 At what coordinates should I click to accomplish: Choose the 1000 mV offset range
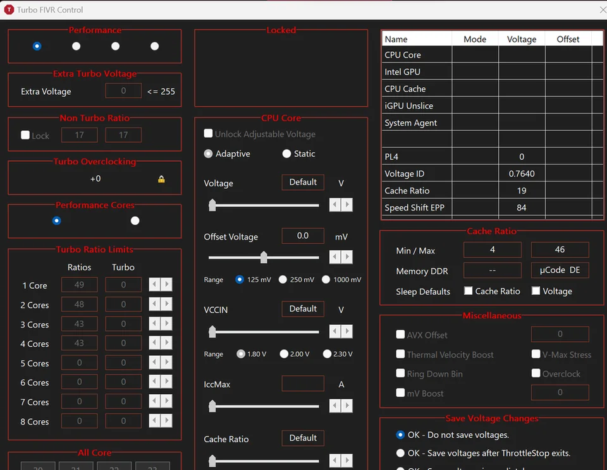[x=326, y=279]
